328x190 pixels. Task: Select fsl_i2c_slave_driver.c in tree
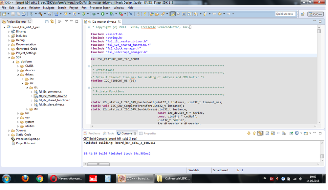point(52,105)
